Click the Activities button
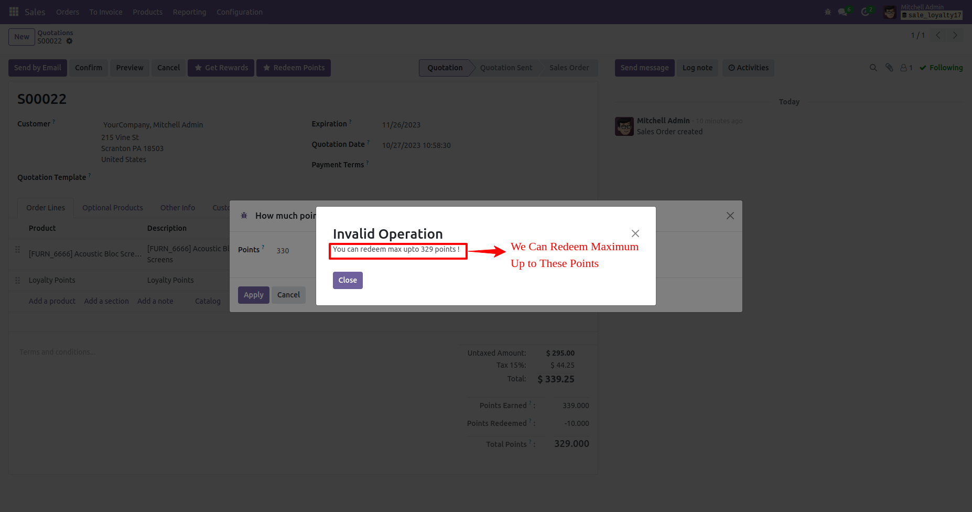The image size is (972, 512). 748,68
